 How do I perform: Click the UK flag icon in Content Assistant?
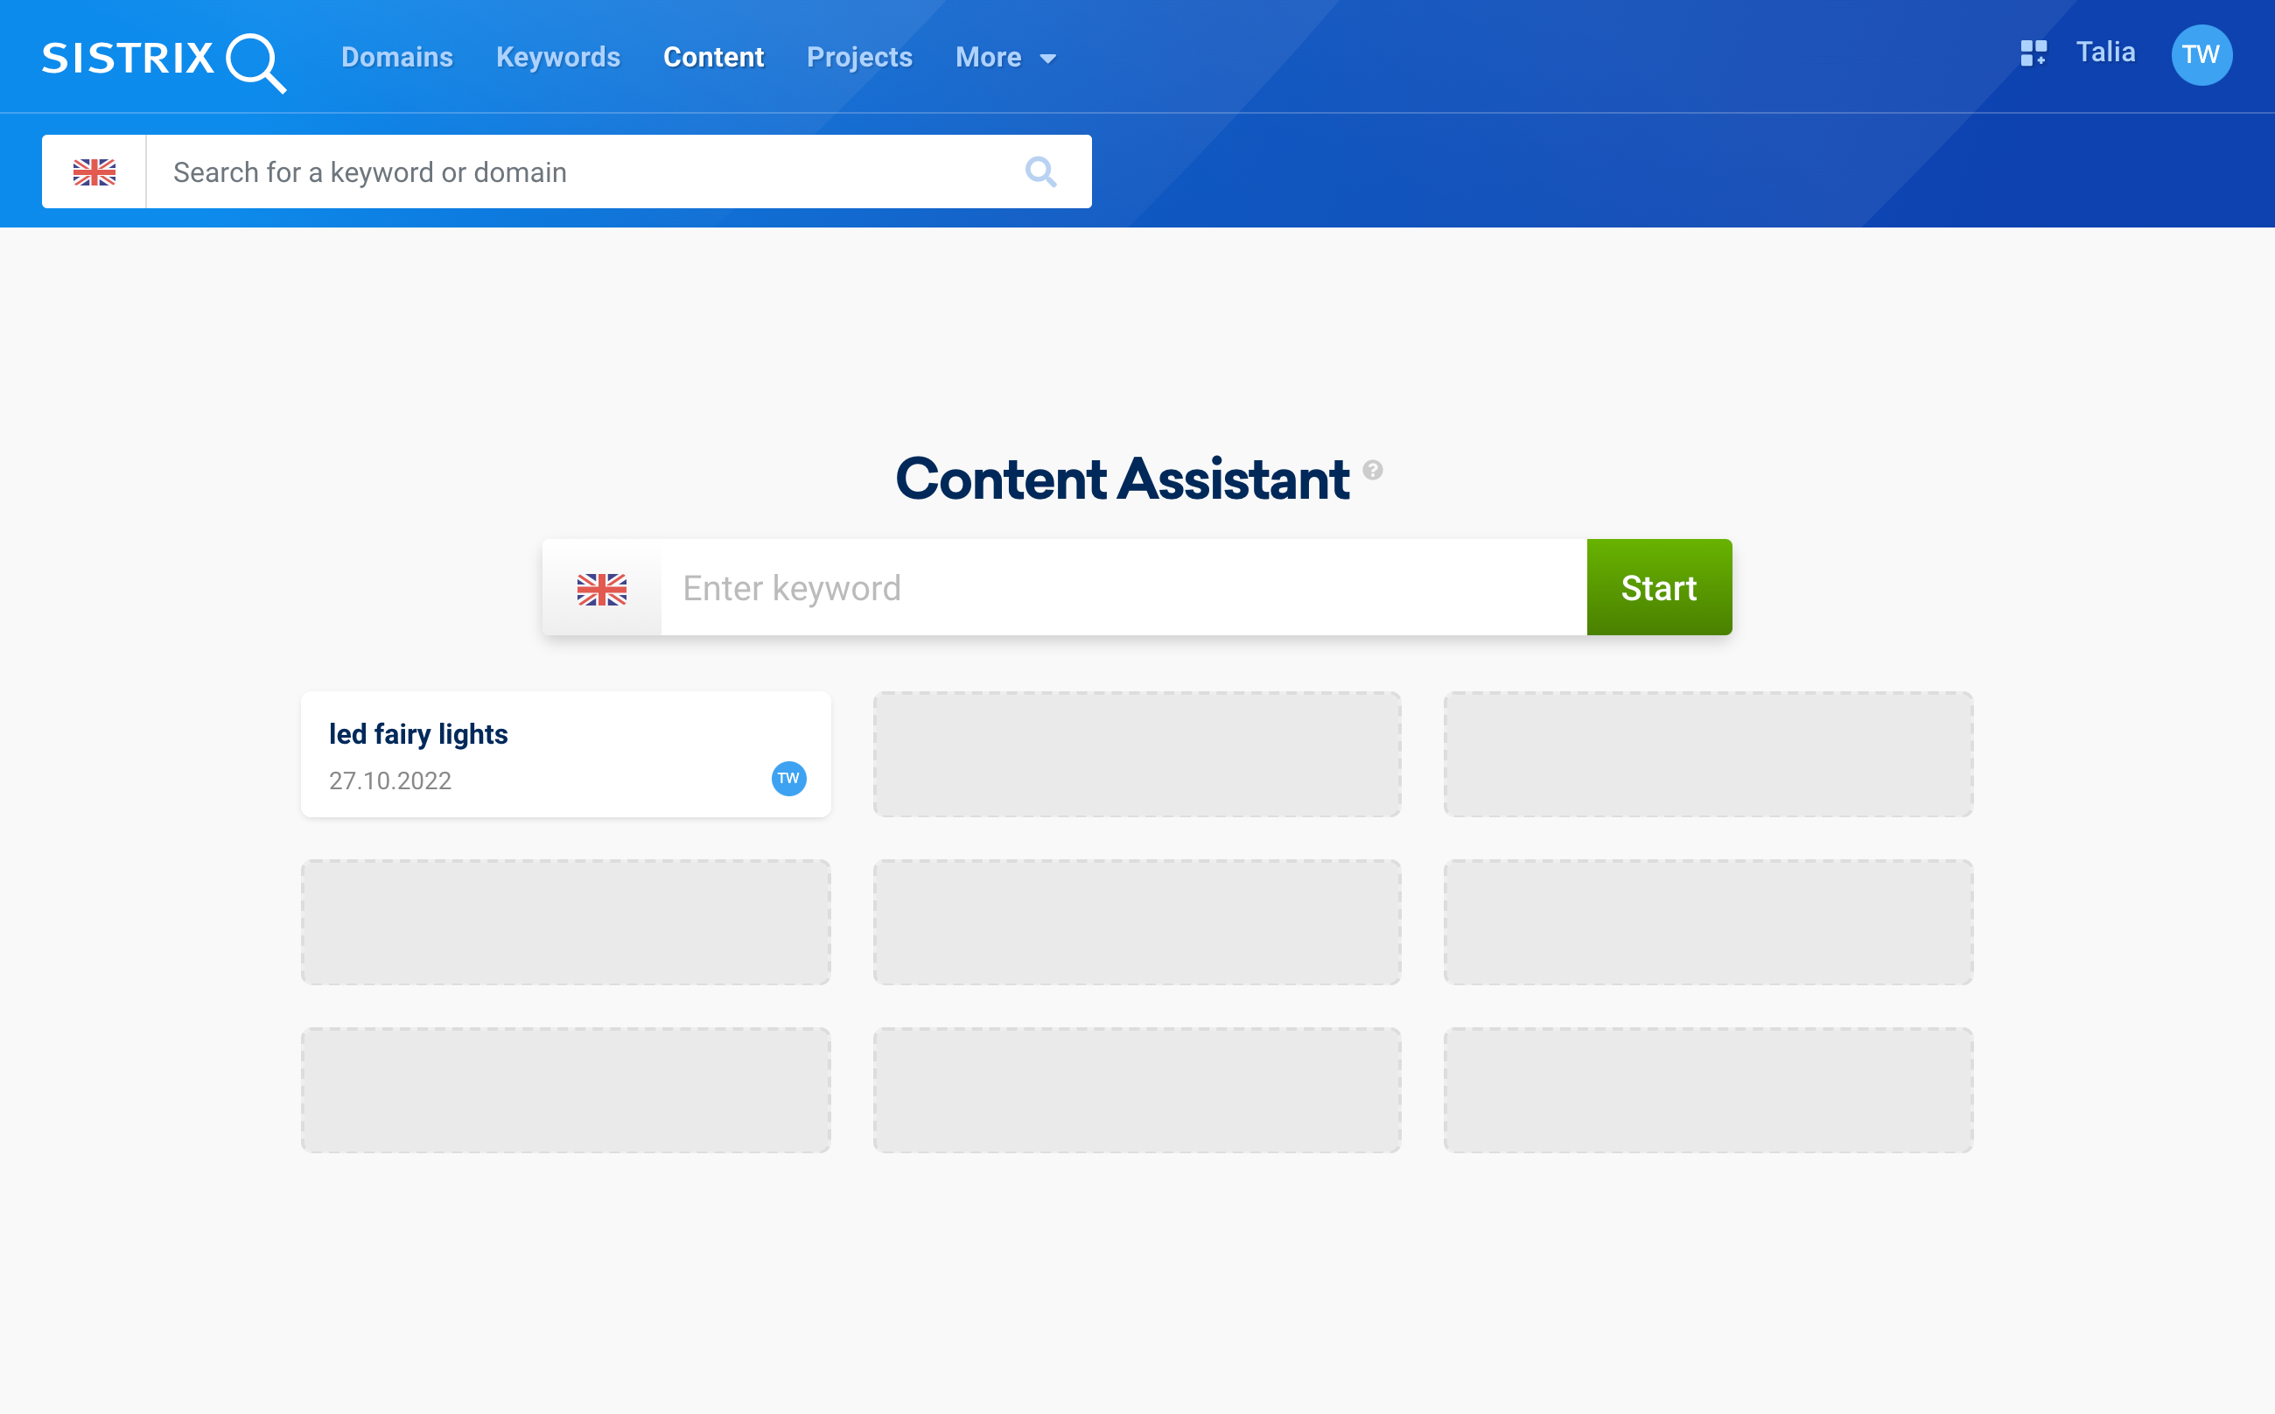601,586
